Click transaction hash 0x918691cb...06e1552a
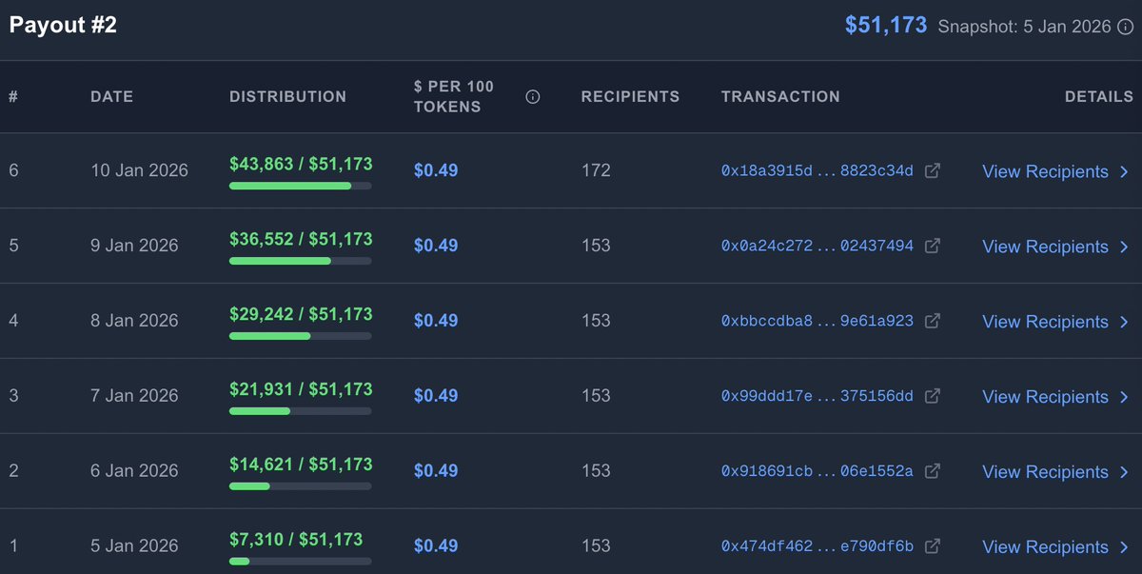Screen dimensions: 1142x574 pos(817,471)
